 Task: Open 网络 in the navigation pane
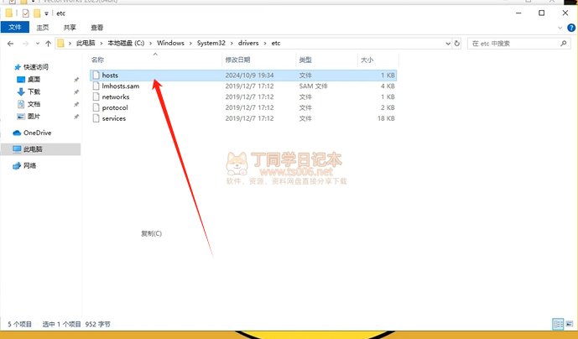point(29,165)
